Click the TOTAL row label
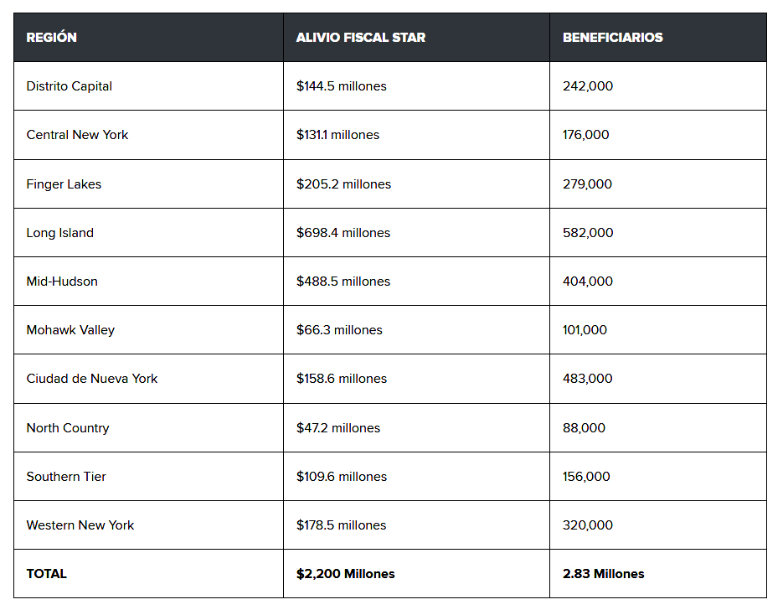Image resolution: width=783 pixels, height=615 pixels. [x=47, y=574]
